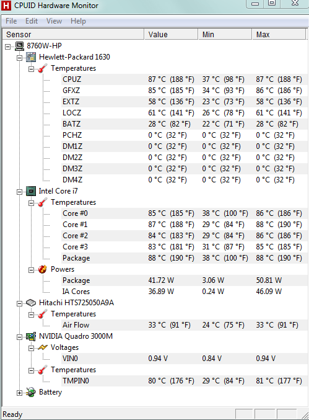Collapse the 8760W-HP root node
Viewport: 309px width, 420px height.
pyautogui.click(x=8, y=47)
